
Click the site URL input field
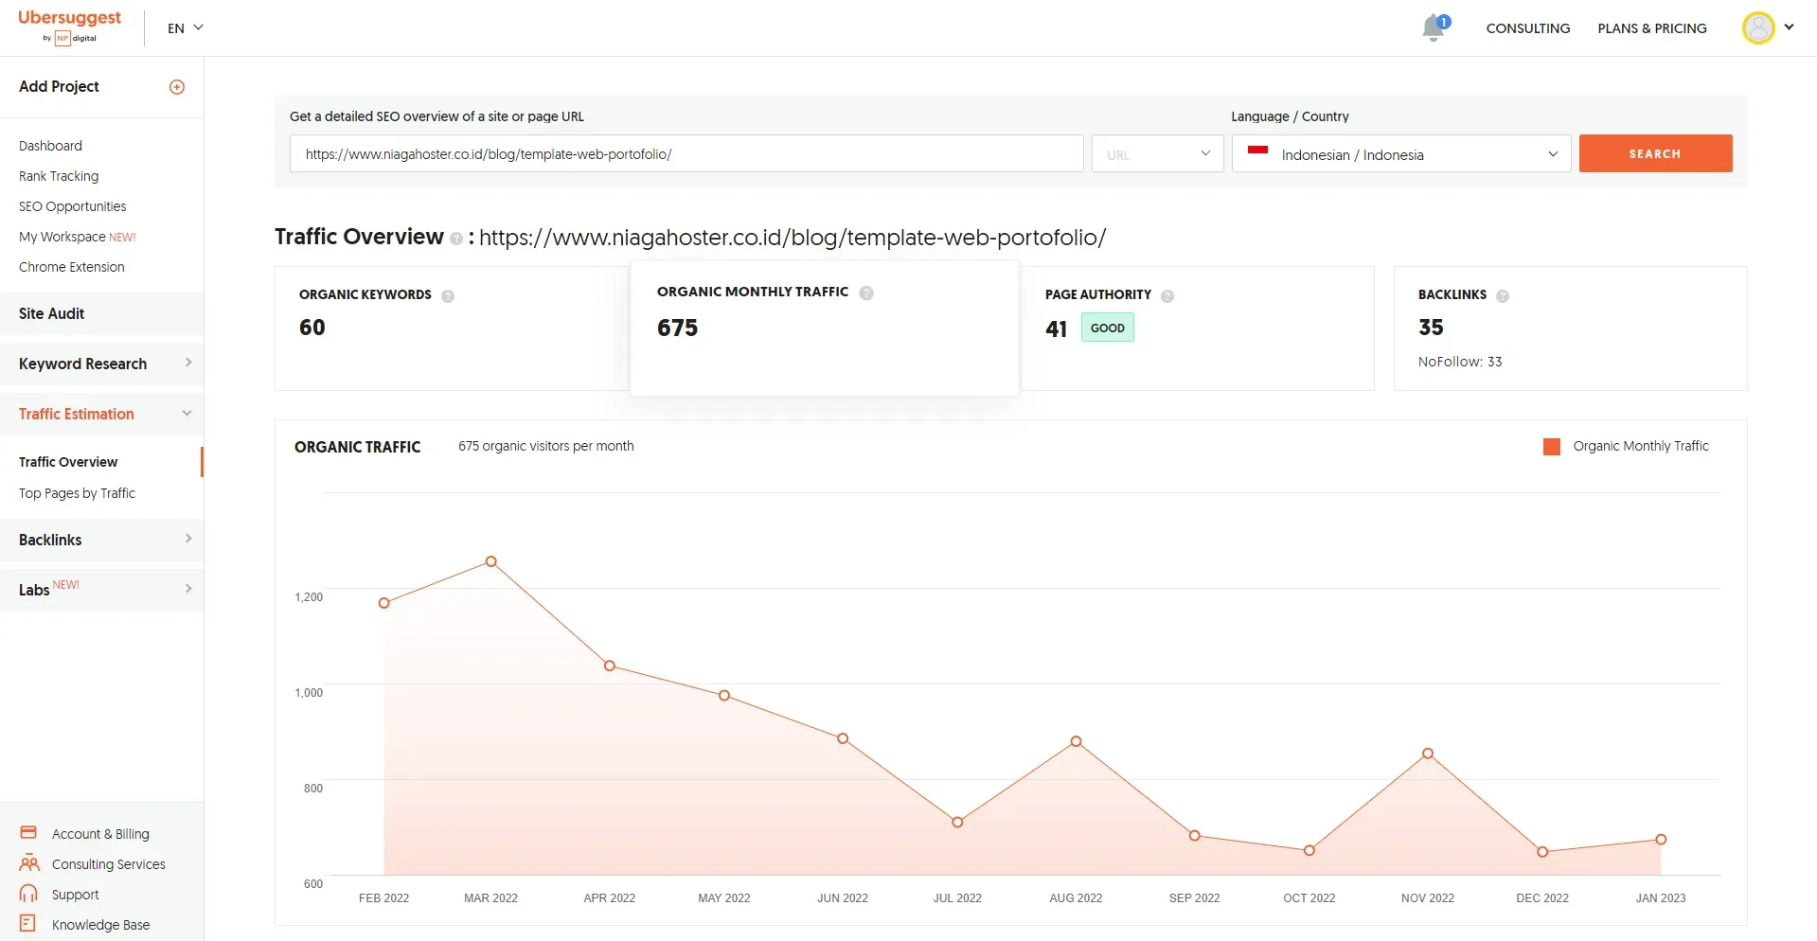point(686,154)
